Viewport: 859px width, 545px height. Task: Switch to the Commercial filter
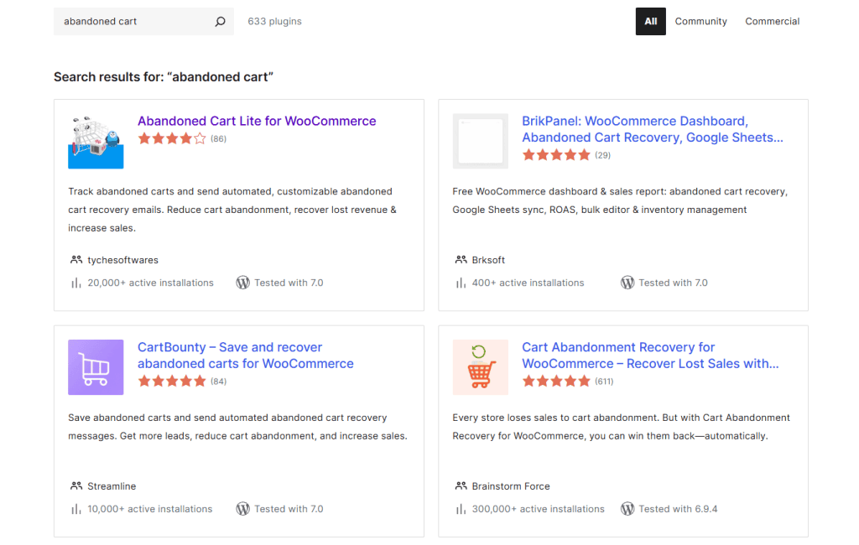coord(772,21)
